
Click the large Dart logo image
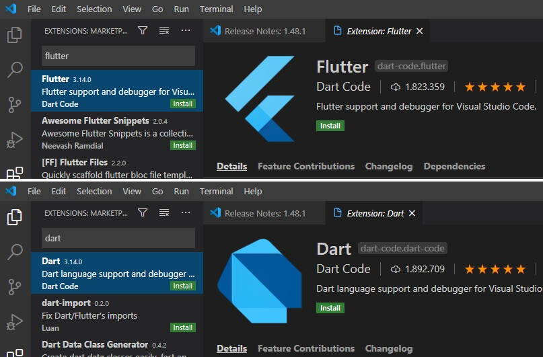(x=260, y=281)
